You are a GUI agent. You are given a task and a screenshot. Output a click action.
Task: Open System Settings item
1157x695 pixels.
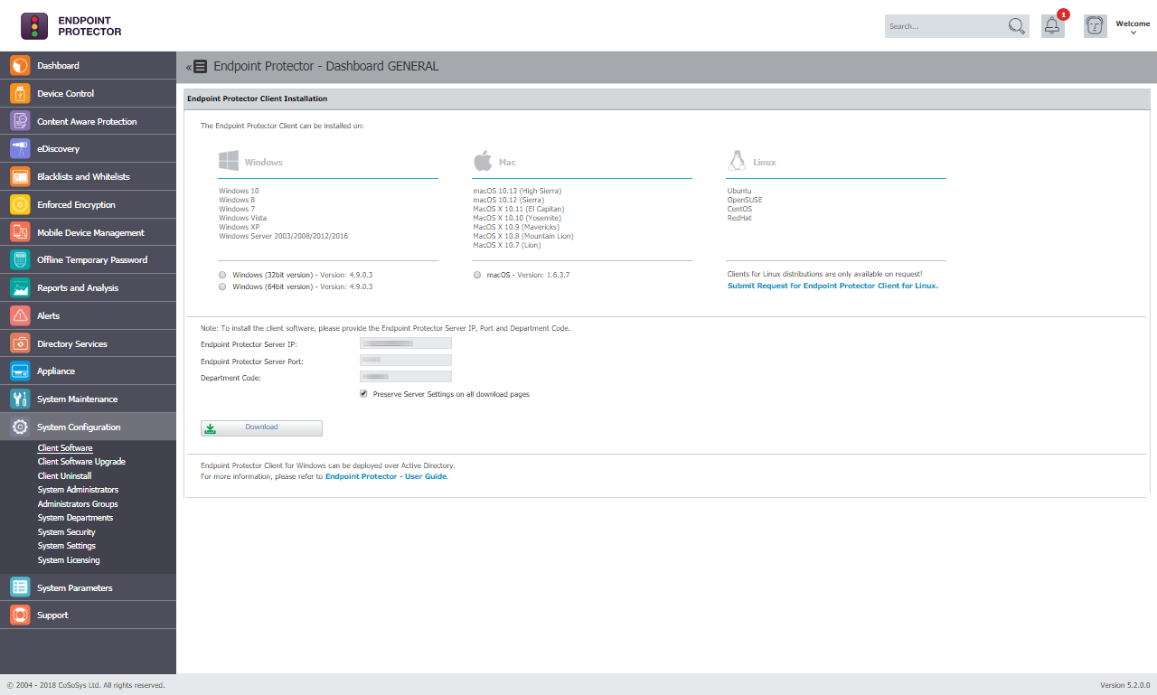point(67,546)
